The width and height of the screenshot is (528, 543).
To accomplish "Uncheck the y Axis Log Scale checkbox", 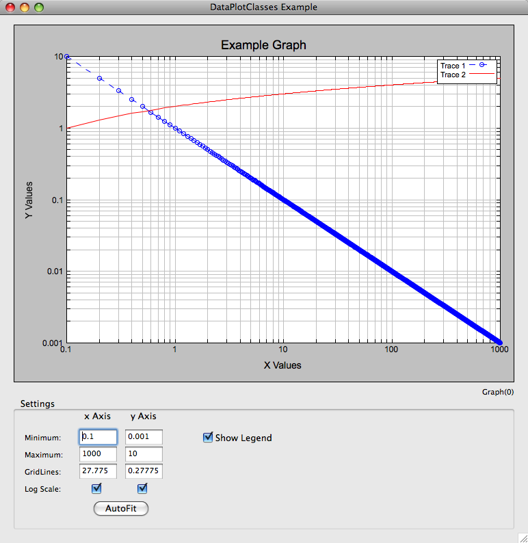I will pyautogui.click(x=143, y=488).
